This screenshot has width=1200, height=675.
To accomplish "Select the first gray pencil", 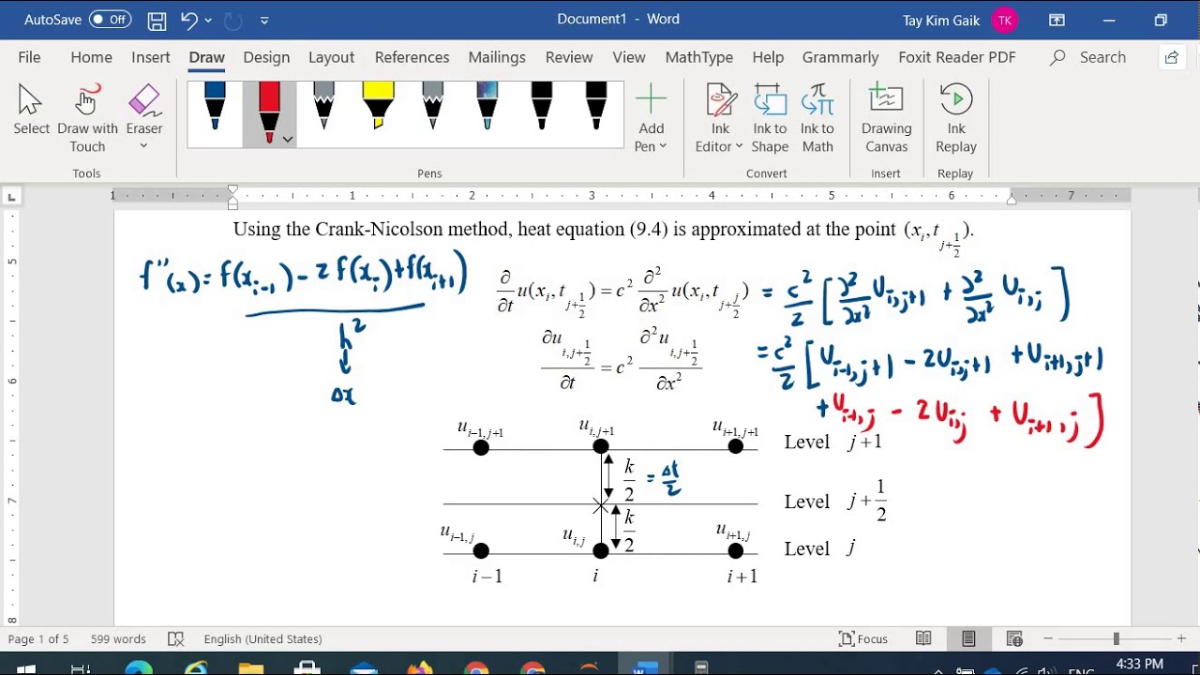I will click(323, 105).
